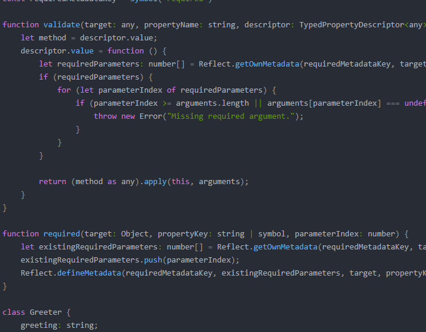Click parameterIndex in the required function signature
Screen dimensions: 426x332
pyautogui.click(x=326, y=233)
